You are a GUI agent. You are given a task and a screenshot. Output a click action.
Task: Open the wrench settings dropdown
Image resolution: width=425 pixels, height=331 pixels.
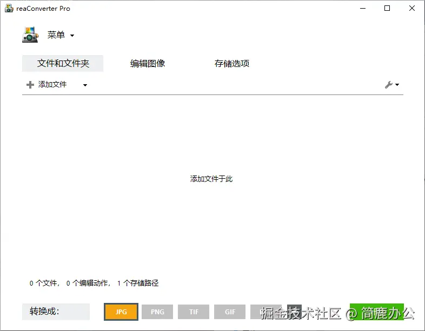tap(392, 85)
